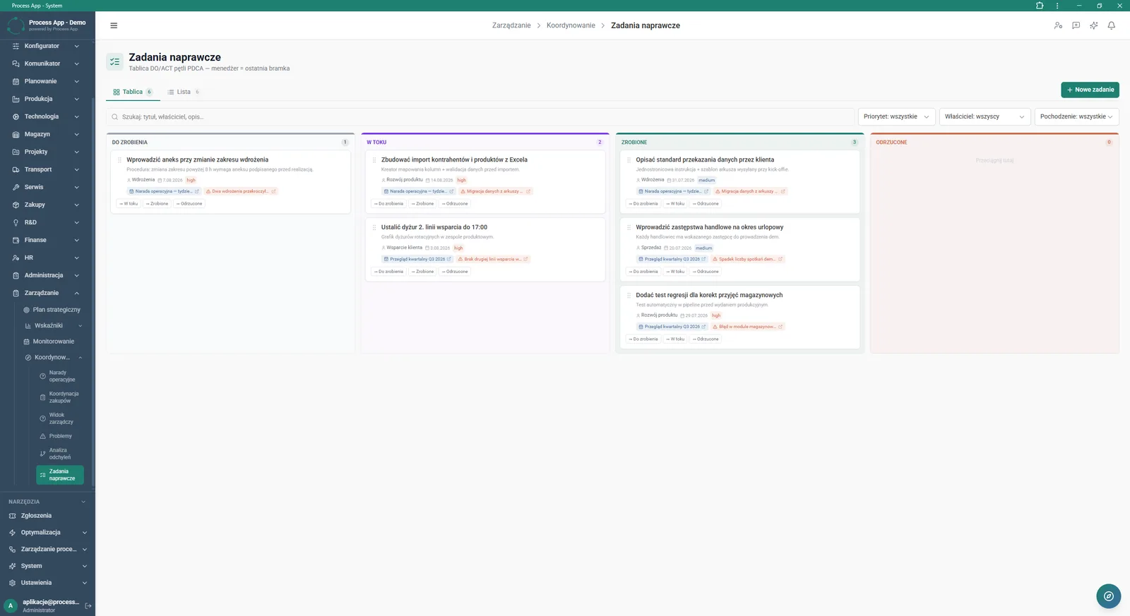Image resolution: width=1130 pixels, height=616 pixels.
Task: Click the Process App logo icon
Action: click(16, 25)
